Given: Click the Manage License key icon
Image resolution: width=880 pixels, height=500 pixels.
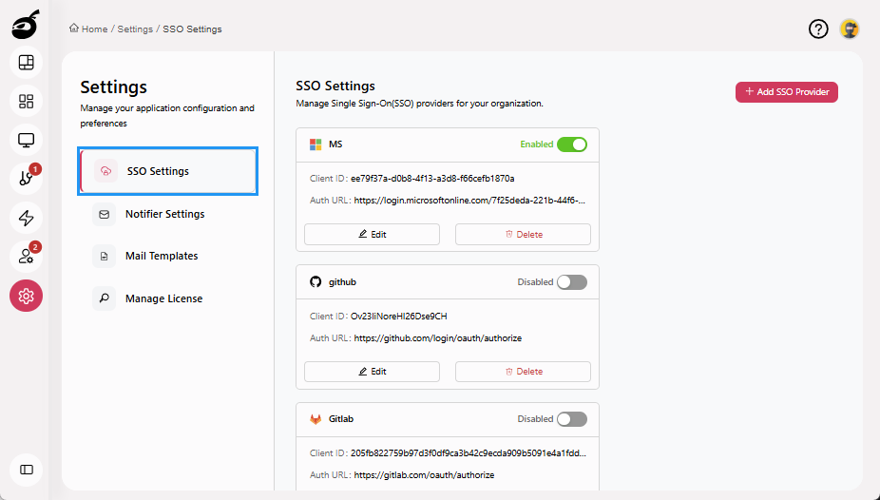Looking at the screenshot, I should (x=104, y=298).
